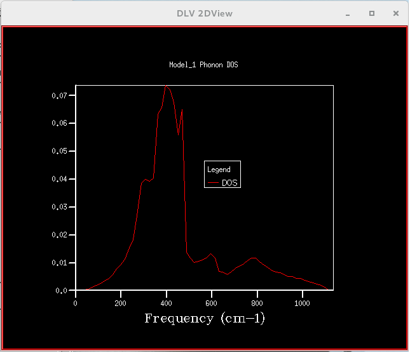Click the Frequency (cm-1) axis label
The height and width of the screenshot is (353, 410).
[205, 319]
